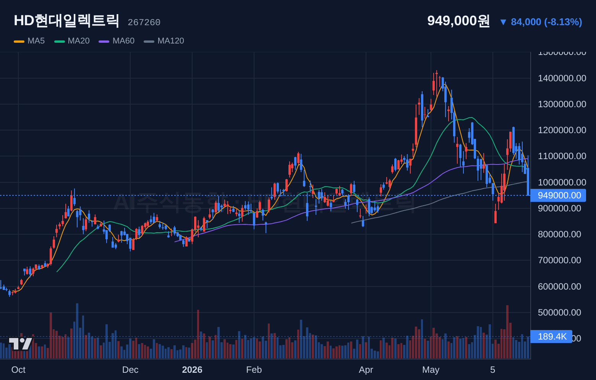This screenshot has width=596, height=380.
Task: Click the green MA20 legend color line
Action: [x=60, y=41]
